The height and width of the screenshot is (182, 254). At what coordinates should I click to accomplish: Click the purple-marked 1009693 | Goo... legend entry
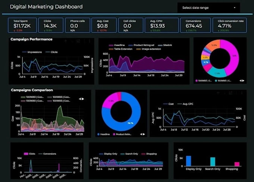pos(59,101)
